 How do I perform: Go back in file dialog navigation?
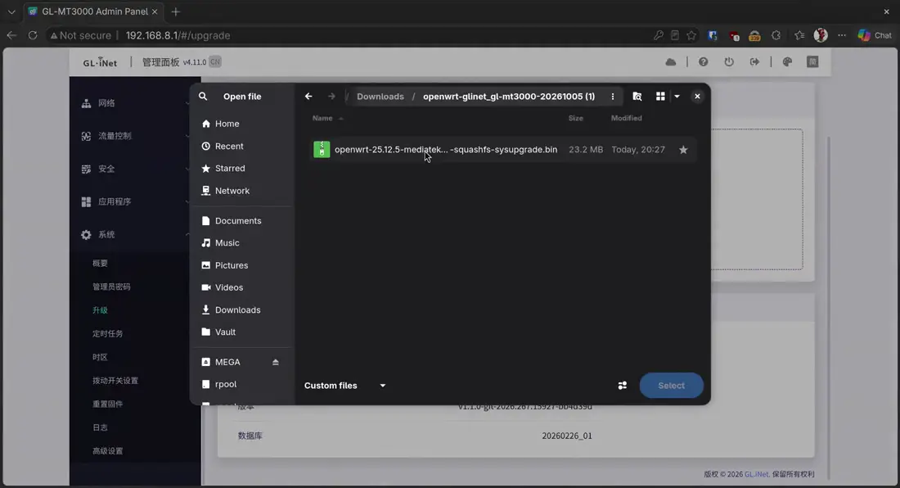pos(308,97)
